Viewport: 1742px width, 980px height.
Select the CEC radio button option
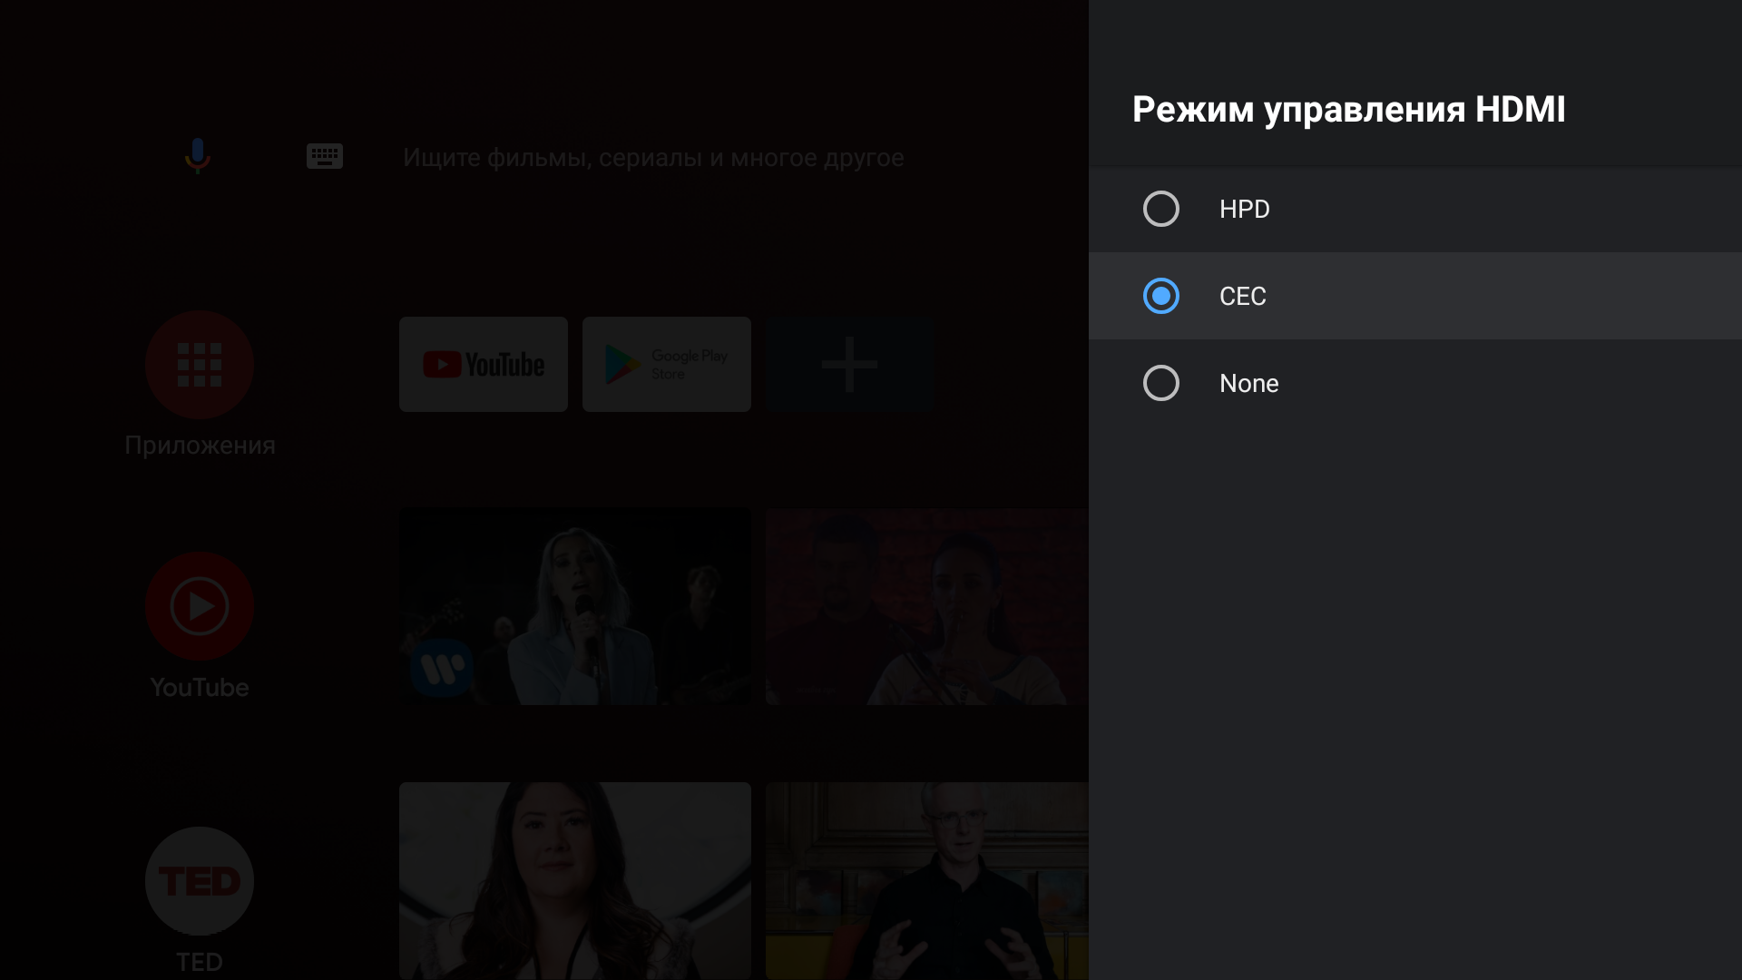tap(1160, 296)
